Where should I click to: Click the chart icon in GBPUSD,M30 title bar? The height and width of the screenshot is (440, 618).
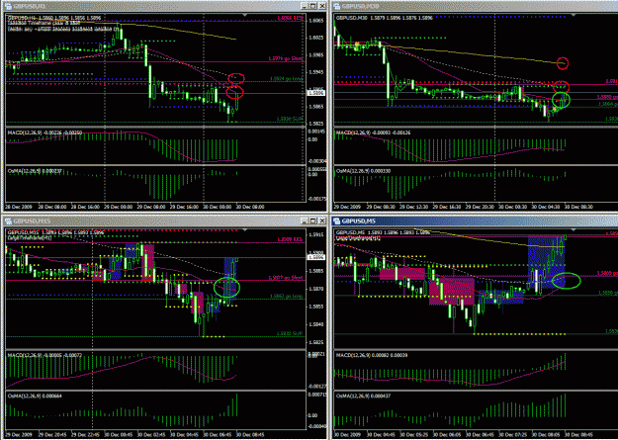(x=337, y=6)
